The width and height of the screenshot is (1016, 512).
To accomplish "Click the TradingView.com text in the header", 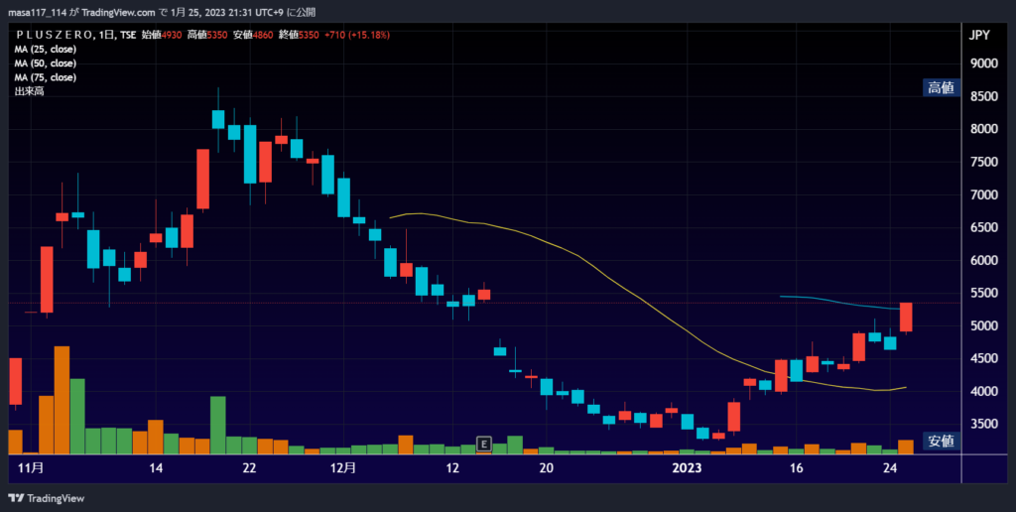I will [x=119, y=12].
